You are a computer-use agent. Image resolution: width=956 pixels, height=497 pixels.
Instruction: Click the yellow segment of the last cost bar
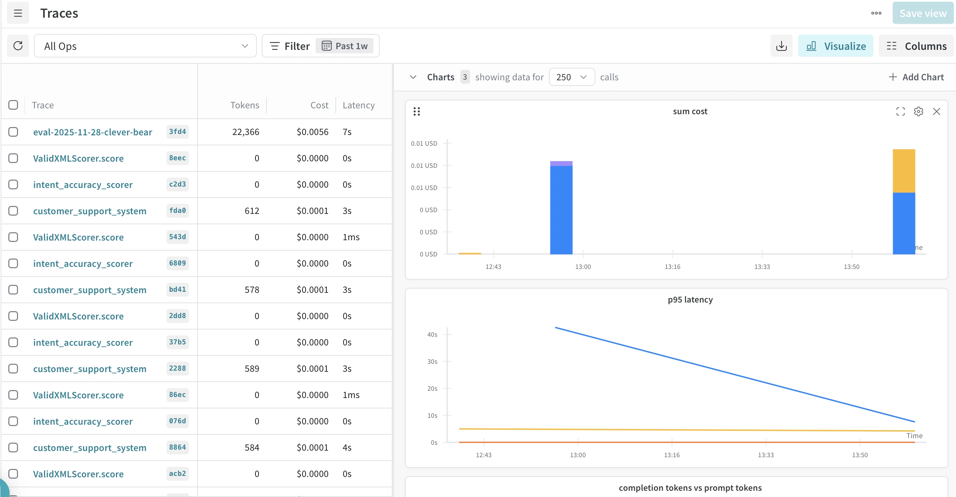[904, 171]
